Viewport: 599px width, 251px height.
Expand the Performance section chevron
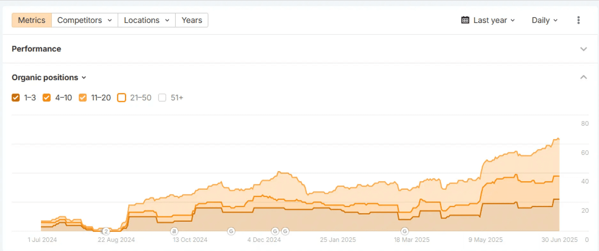583,49
